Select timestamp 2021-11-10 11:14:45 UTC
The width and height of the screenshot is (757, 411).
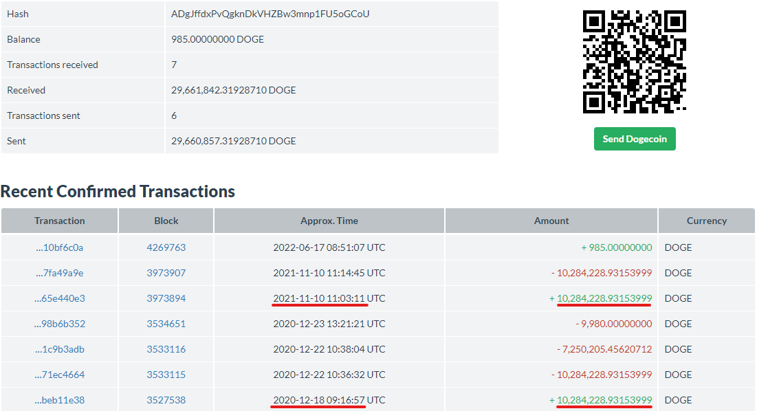[x=329, y=273]
